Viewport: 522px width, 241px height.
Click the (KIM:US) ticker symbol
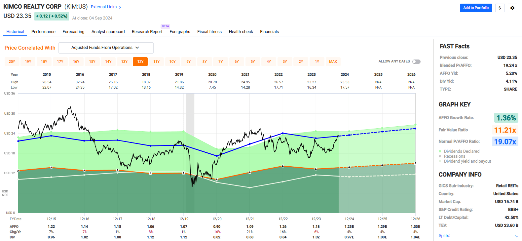tap(76, 7)
